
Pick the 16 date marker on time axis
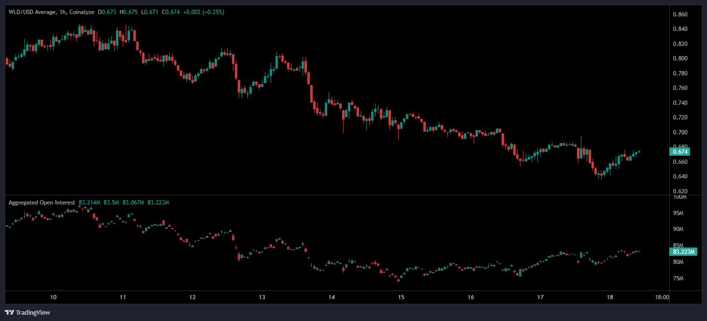[471, 297]
